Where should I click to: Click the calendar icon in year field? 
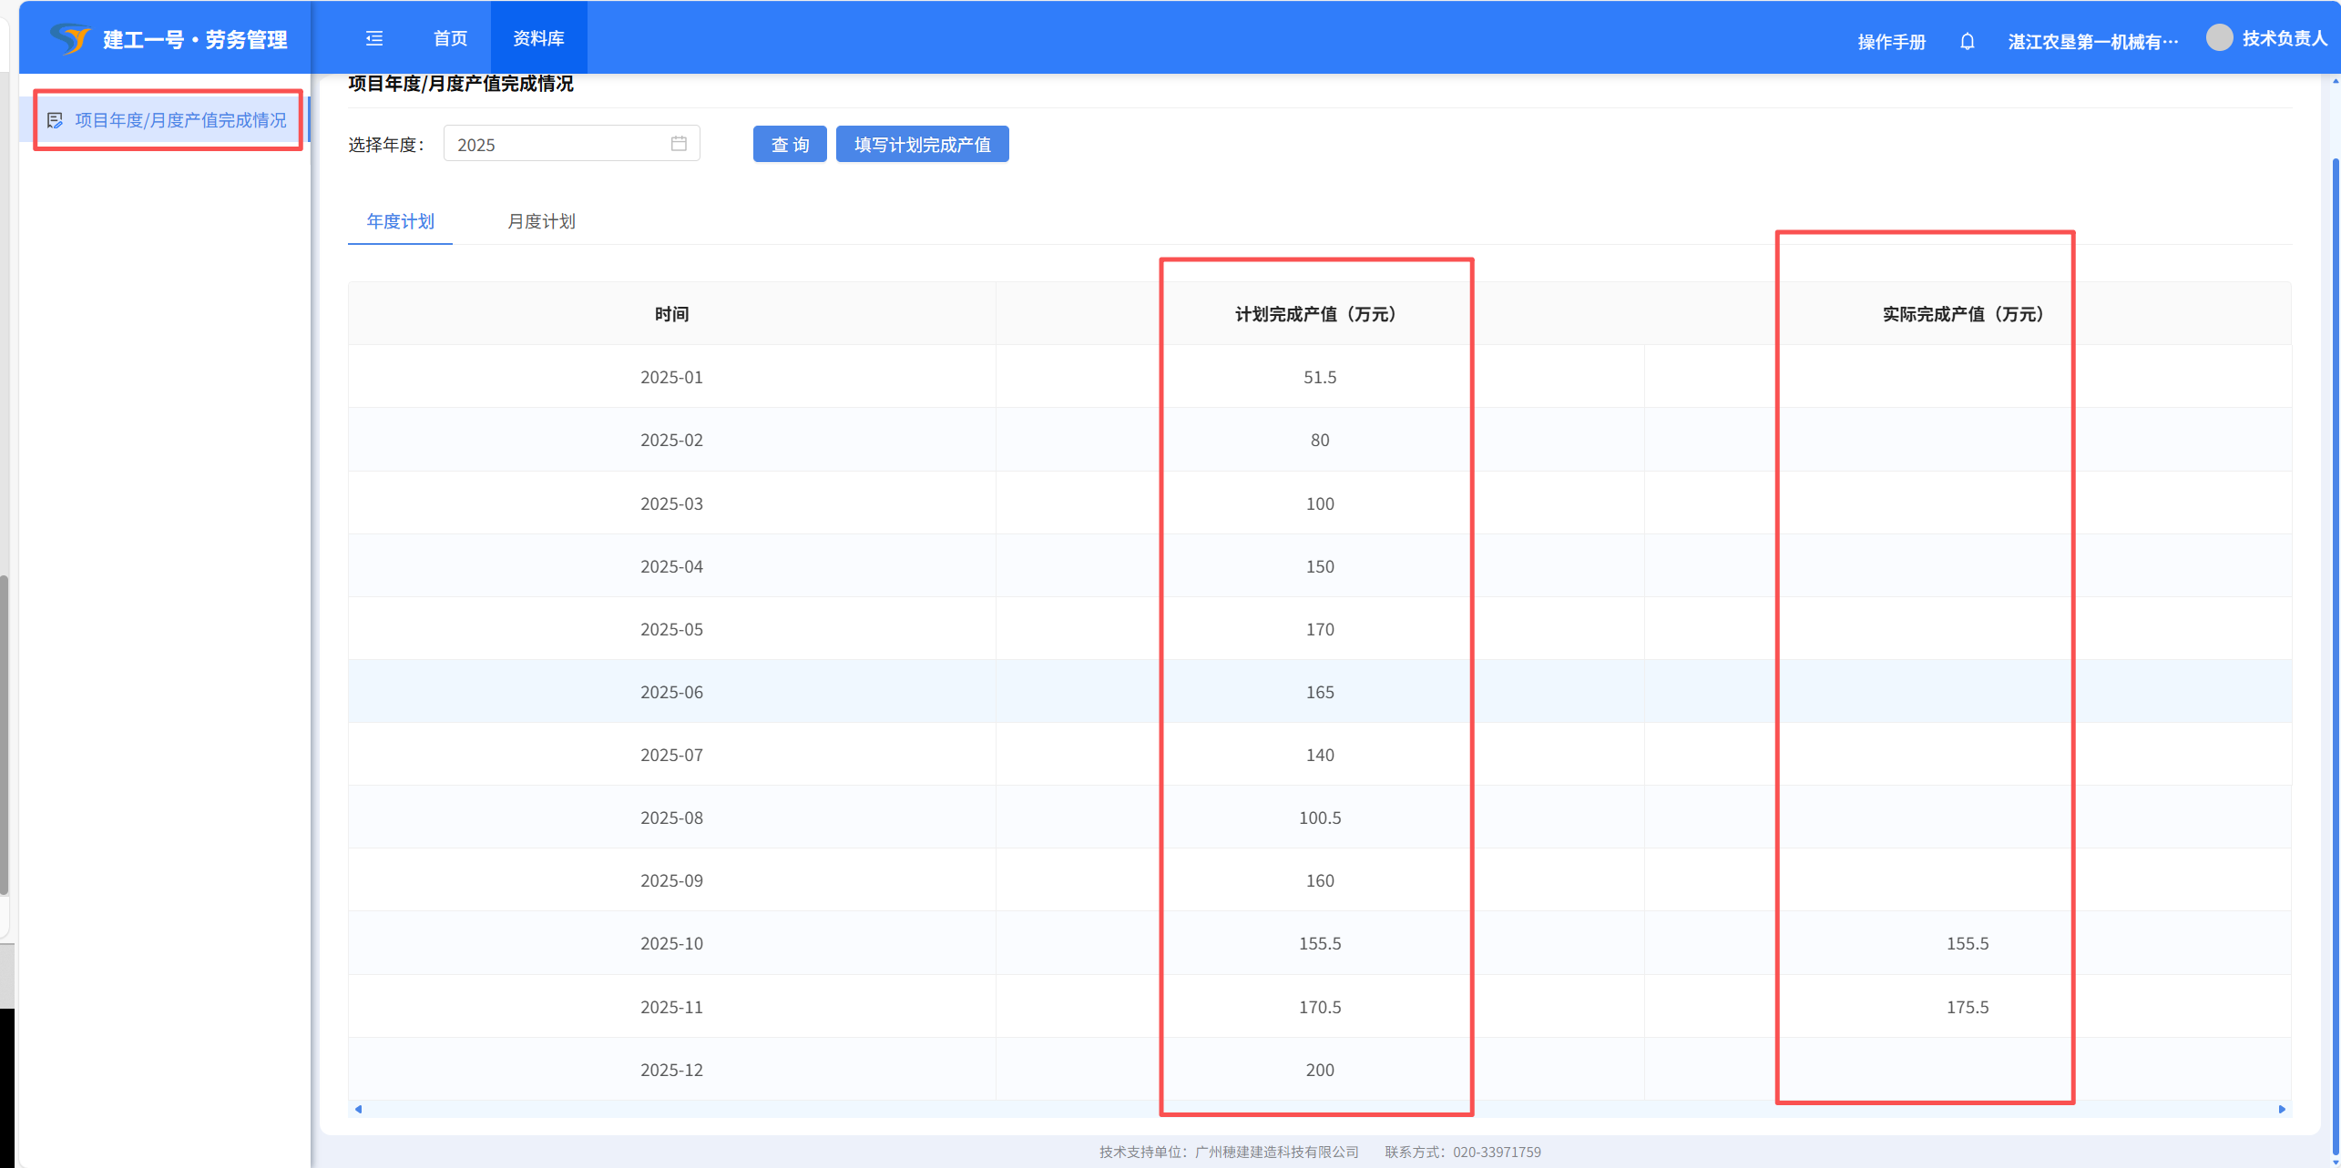pyautogui.click(x=679, y=144)
